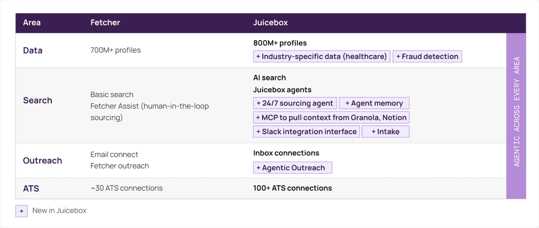The width and height of the screenshot is (539, 228).
Task: Select the 'Fetcher' column header
Action: (x=105, y=23)
